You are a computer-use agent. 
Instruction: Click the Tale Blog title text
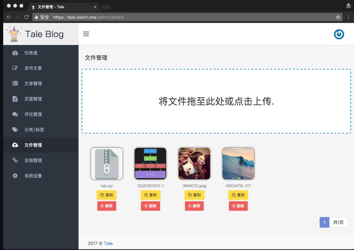click(x=45, y=35)
